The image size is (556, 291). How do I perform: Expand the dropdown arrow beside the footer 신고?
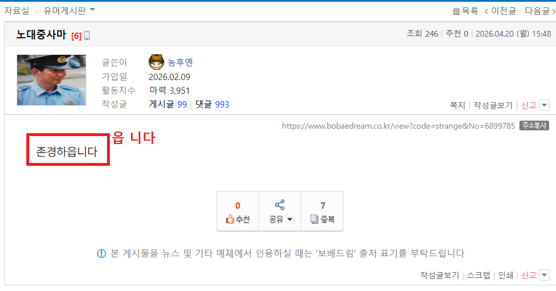[545, 275]
